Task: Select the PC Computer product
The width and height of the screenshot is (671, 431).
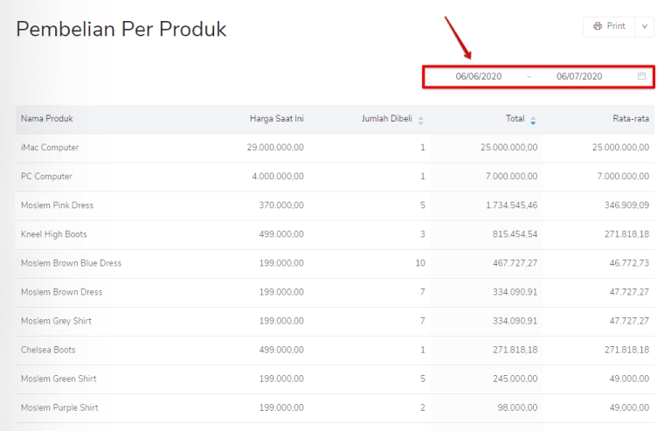Action: coord(46,177)
